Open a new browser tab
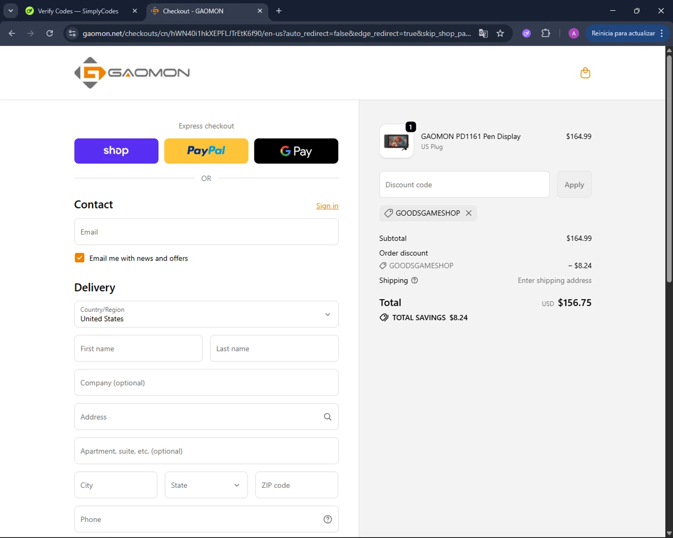 coord(279,11)
